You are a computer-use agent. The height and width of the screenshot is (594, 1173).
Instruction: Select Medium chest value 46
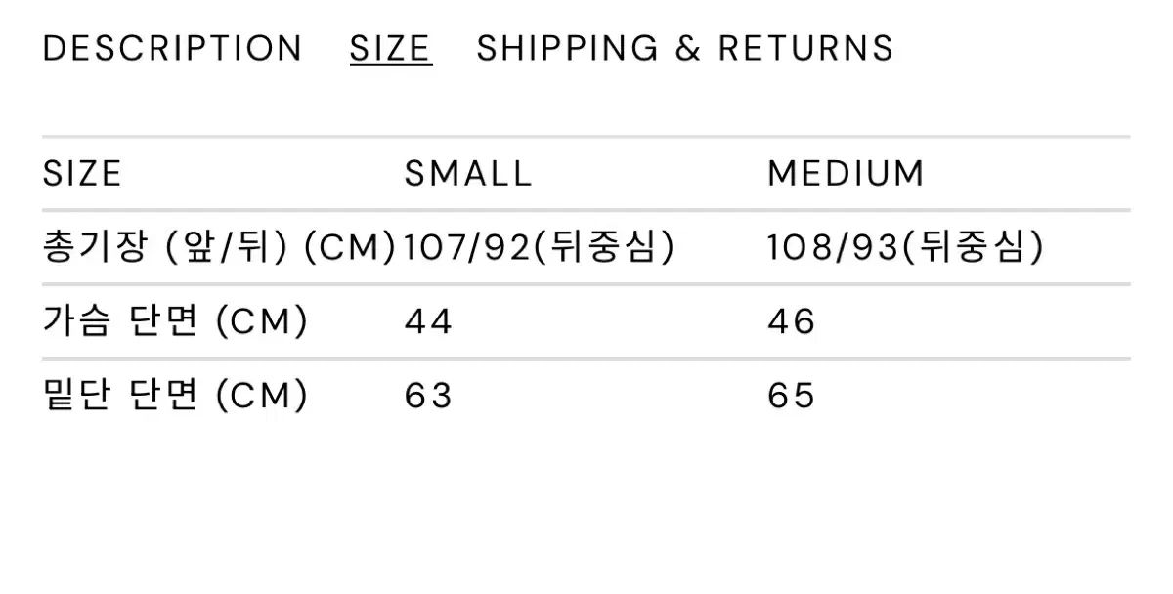tap(791, 321)
